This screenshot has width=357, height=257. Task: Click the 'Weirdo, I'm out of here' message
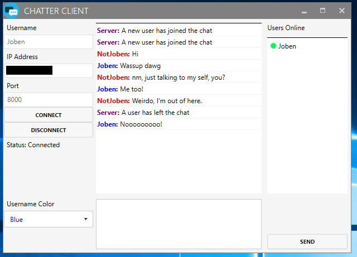(x=178, y=100)
